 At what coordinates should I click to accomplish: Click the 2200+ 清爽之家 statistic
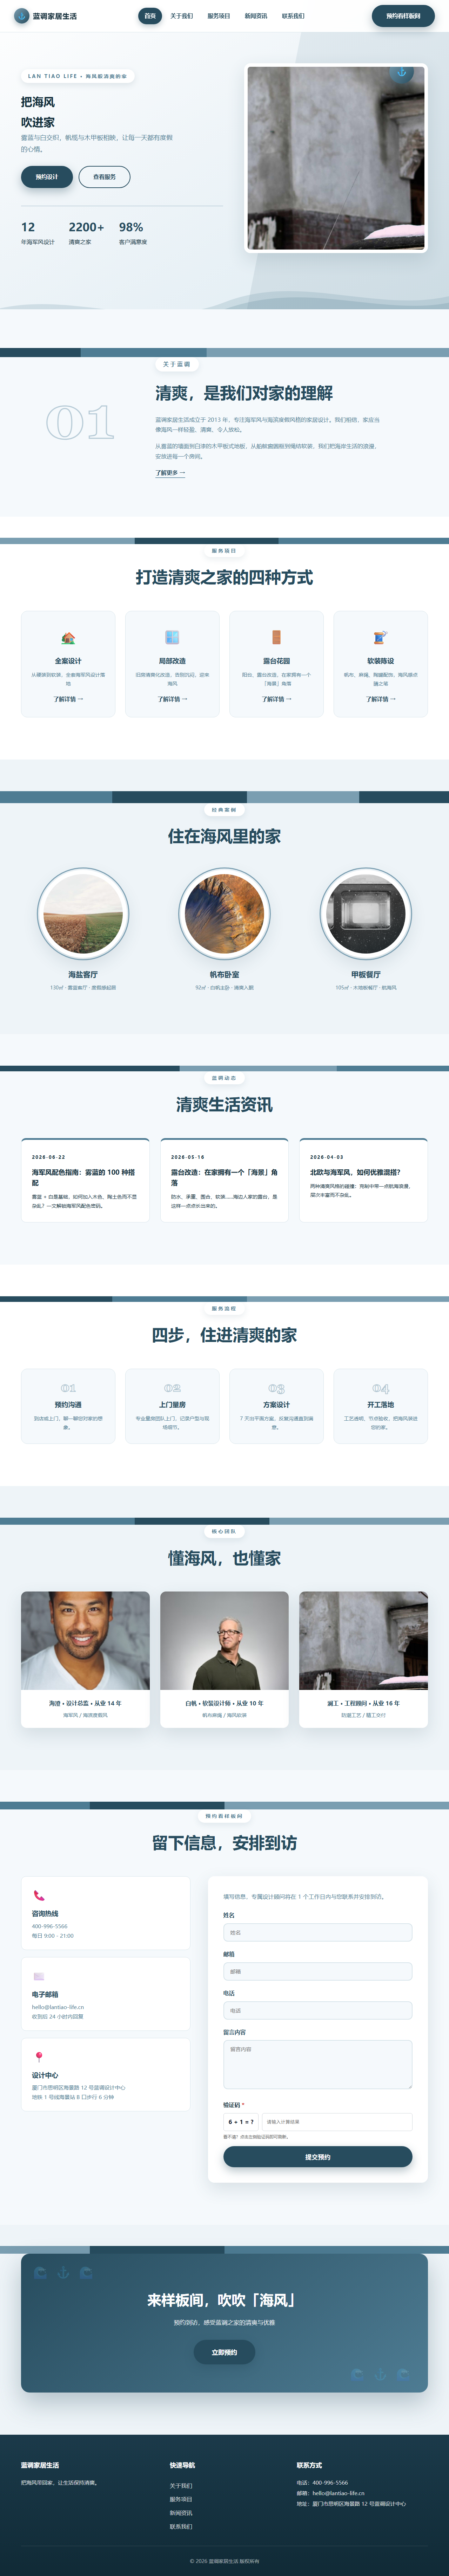[86, 233]
